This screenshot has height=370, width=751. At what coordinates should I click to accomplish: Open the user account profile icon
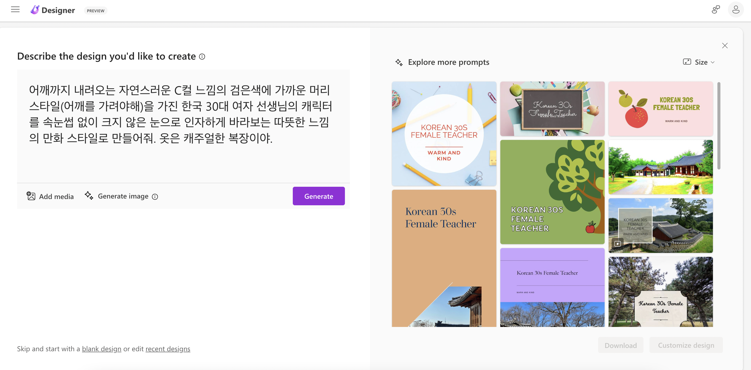(x=735, y=10)
